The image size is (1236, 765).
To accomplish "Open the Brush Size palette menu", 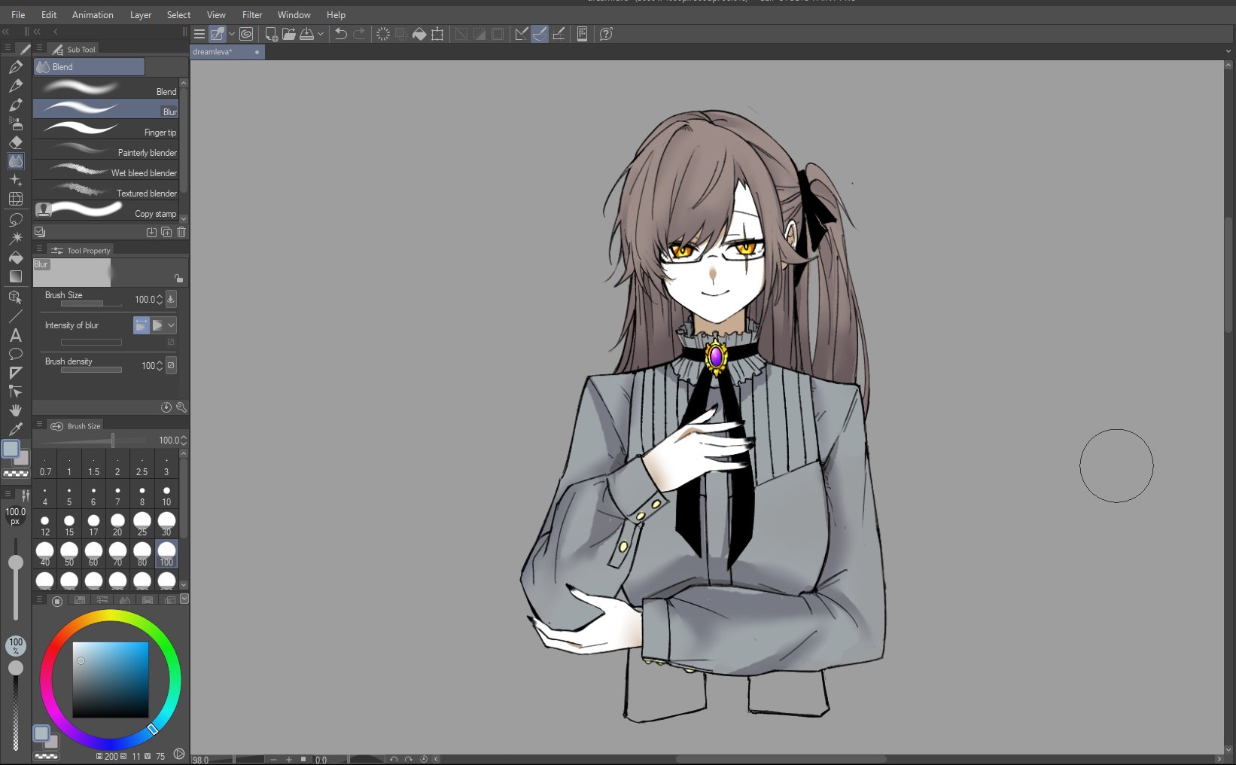I will pyautogui.click(x=39, y=425).
